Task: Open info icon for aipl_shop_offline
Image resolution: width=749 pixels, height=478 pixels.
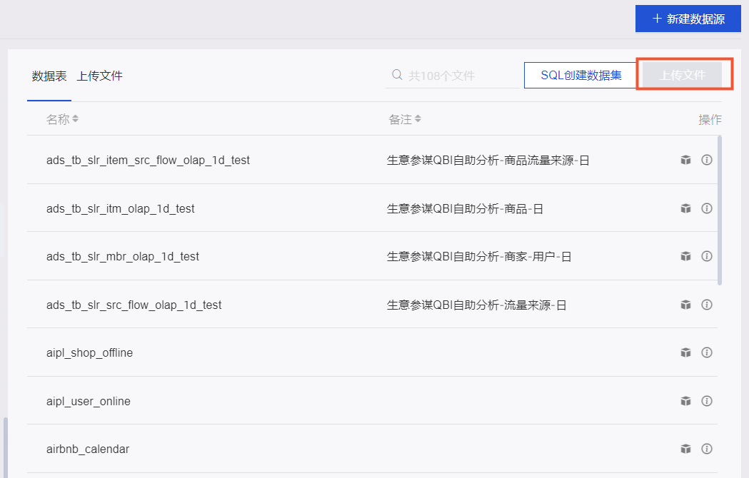Action: pyautogui.click(x=706, y=352)
